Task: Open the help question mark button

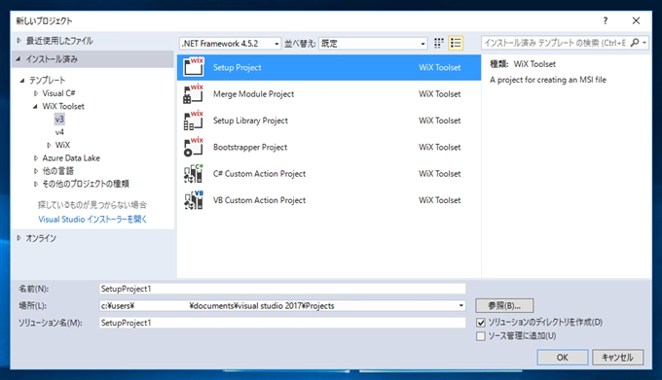Action: click(x=605, y=20)
